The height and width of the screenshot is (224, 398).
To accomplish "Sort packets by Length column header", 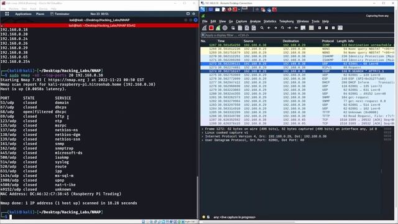I will (x=341, y=41).
